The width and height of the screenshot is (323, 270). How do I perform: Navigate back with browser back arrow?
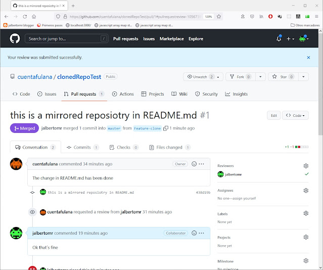point(7,17)
